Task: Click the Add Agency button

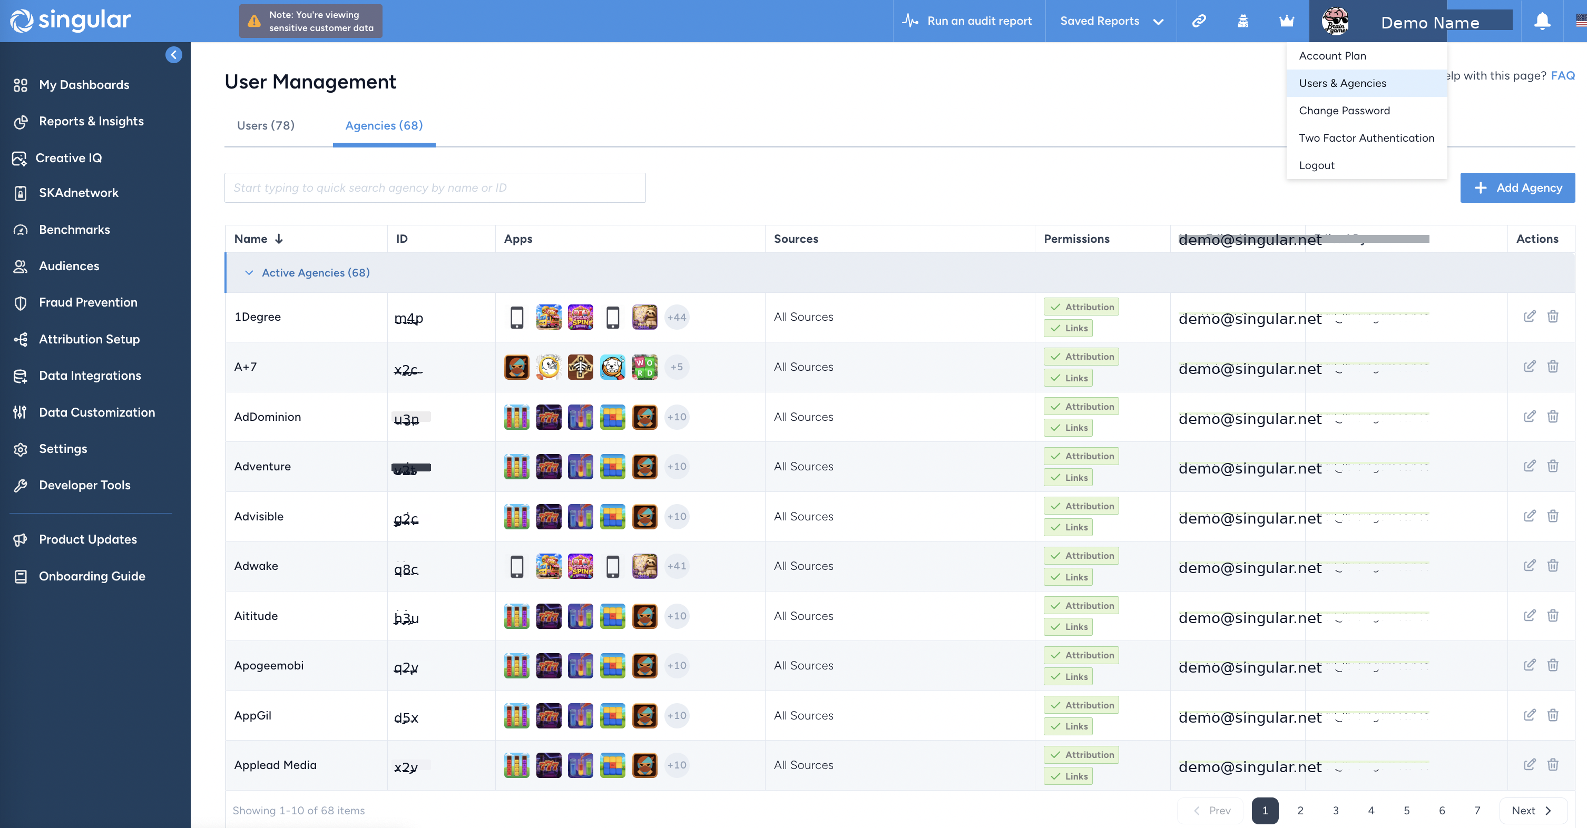Action: [1517, 188]
